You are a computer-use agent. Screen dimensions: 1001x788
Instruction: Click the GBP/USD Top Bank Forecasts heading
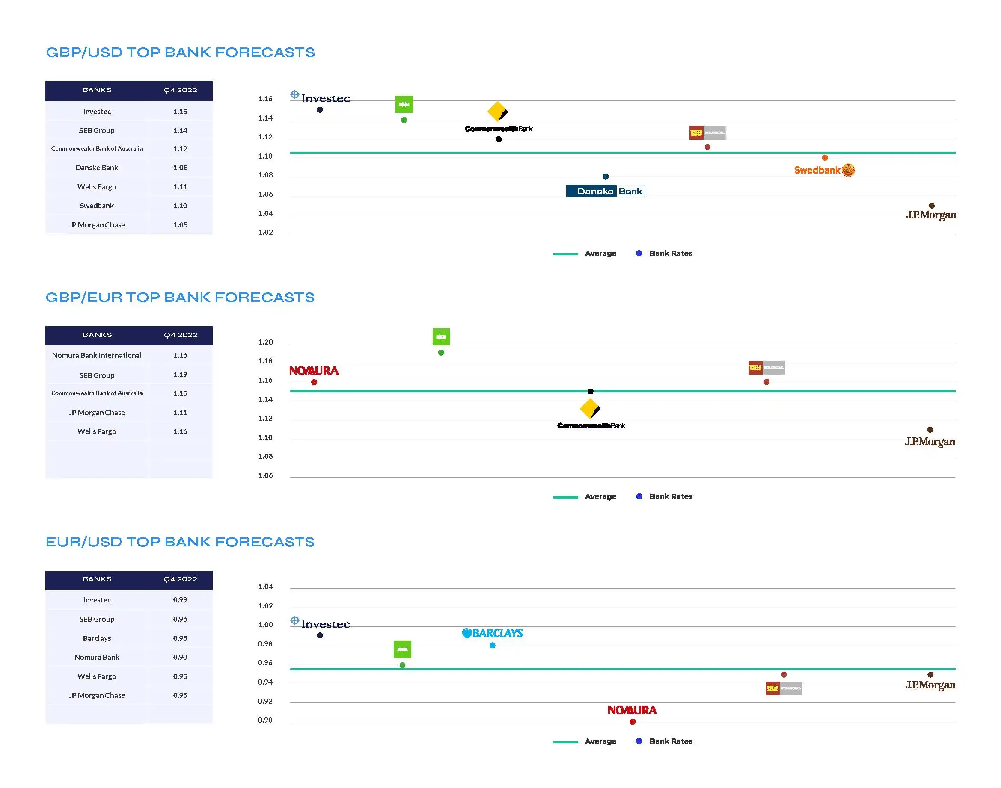[x=180, y=53]
